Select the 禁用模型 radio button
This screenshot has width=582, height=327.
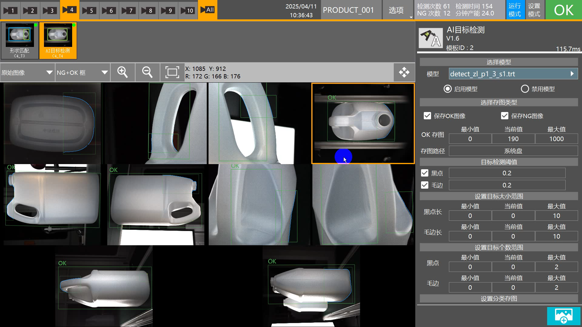pos(525,89)
